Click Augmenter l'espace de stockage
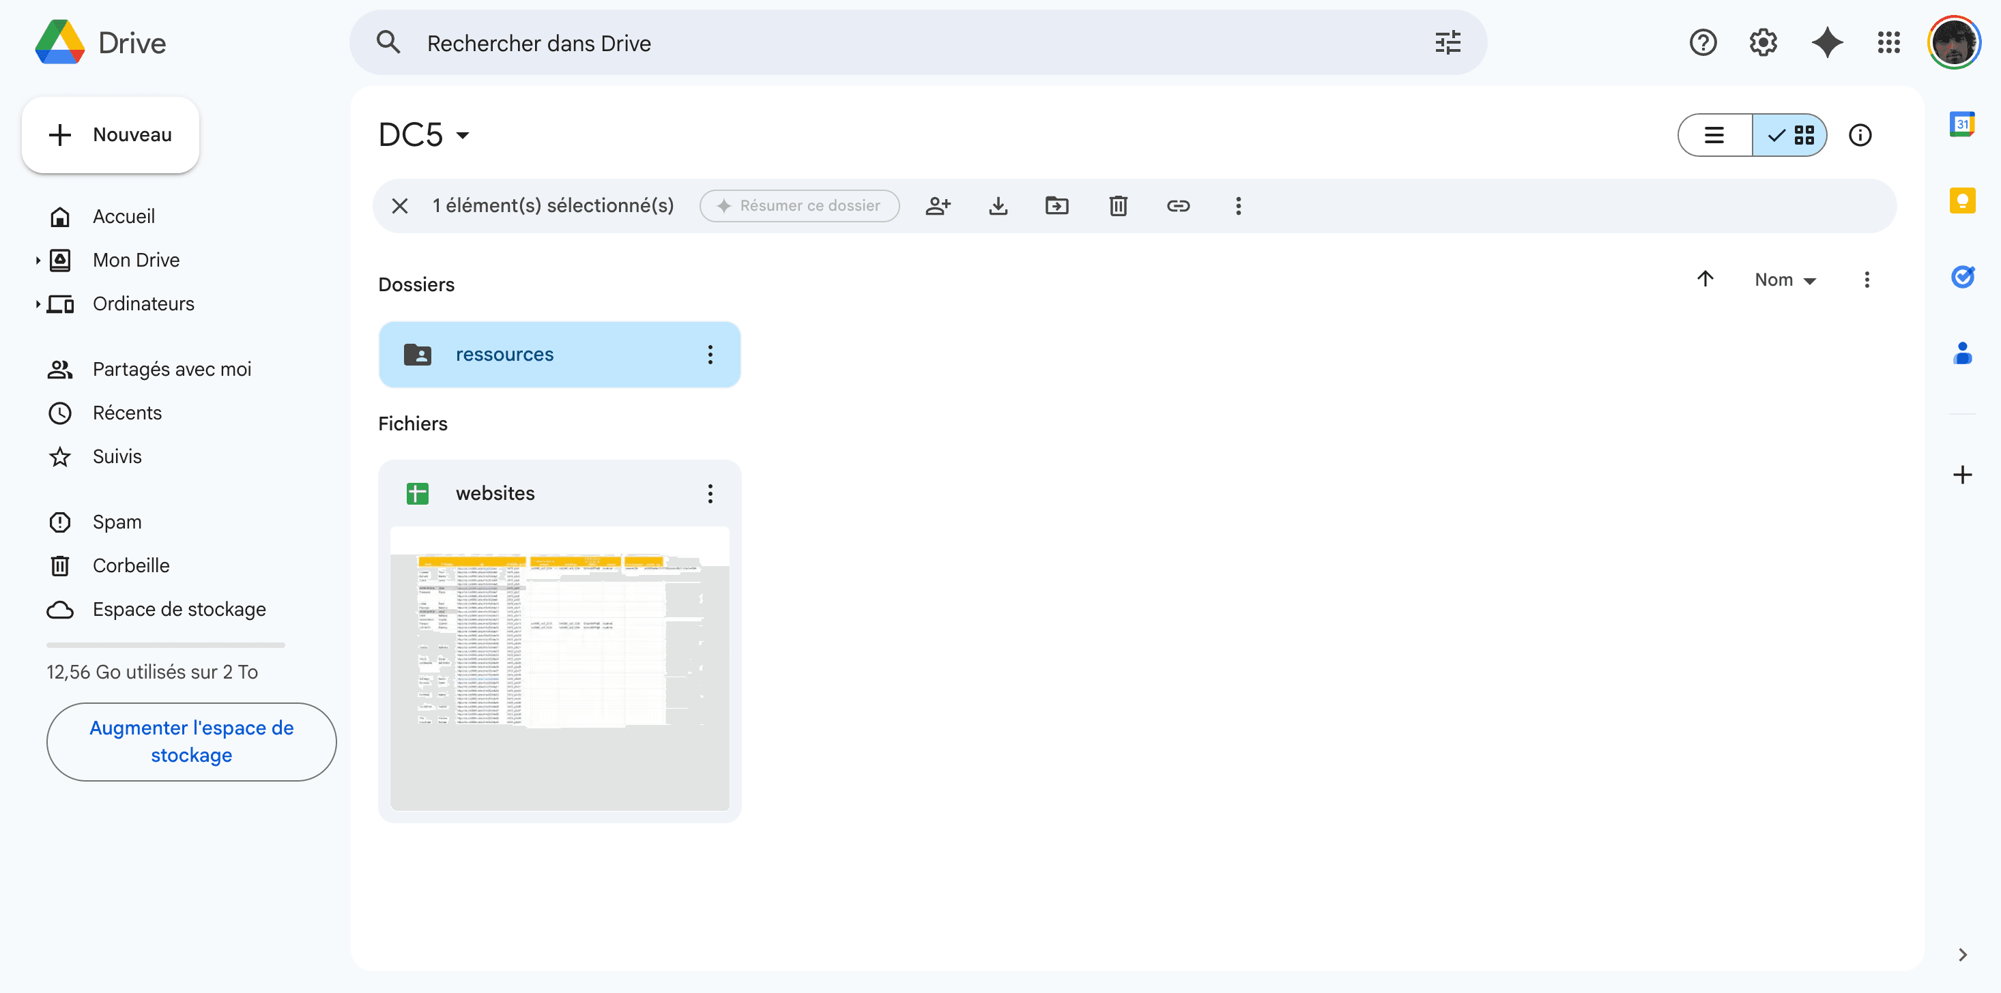The image size is (2001, 993). [x=191, y=741]
